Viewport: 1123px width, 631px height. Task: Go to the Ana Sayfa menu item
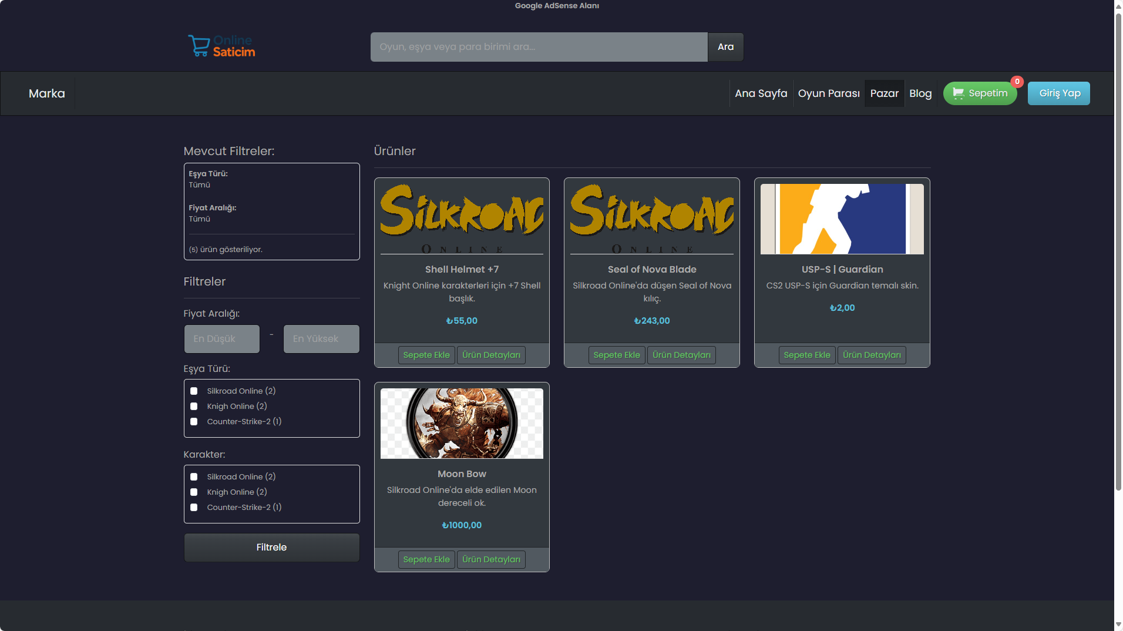pyautogui.click(x=761, y=93)
